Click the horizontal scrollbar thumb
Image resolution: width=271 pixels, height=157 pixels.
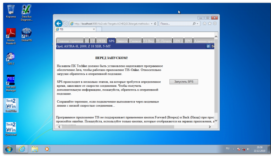point(118,127)
